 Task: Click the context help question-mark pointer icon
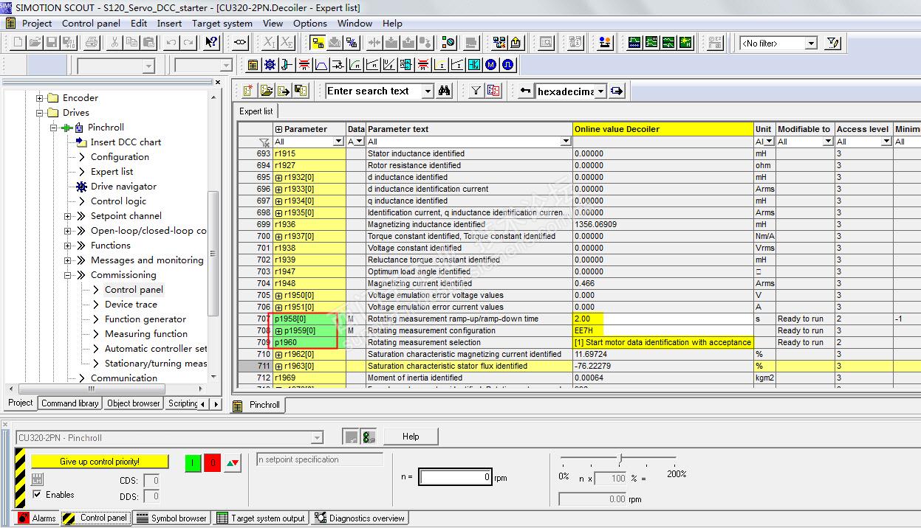click(210, 43)
